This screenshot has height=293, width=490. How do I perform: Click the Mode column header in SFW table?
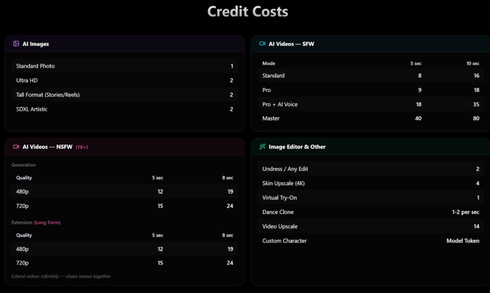(x=269, y=63)
